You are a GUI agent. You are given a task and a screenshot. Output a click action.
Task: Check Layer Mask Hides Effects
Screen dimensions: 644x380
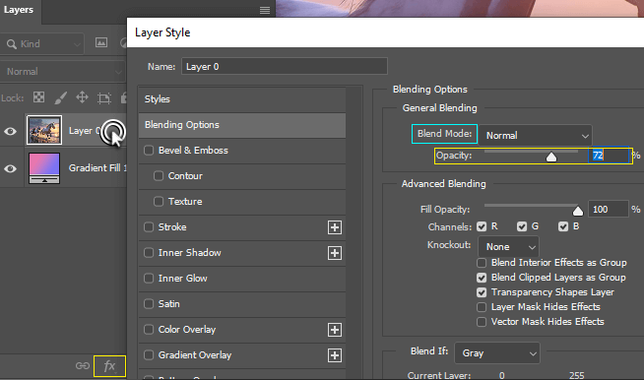[x=482, y=307]
